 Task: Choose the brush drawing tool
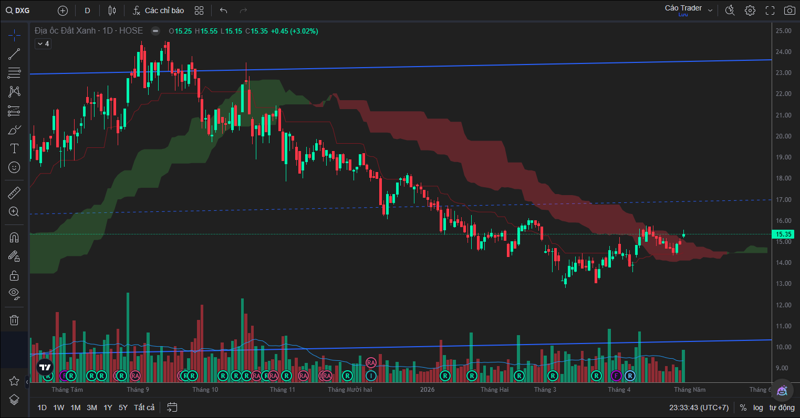point(14,130)
